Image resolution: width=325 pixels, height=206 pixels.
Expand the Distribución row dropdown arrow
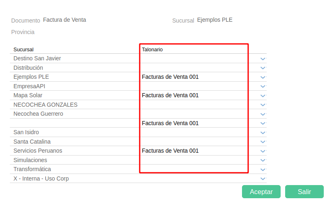click(x=263, y=68)
